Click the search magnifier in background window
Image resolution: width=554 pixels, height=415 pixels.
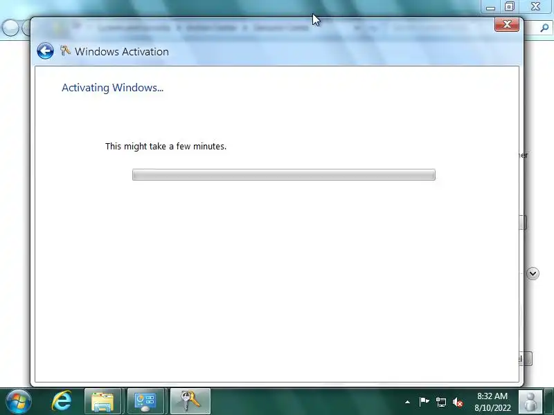[544, 28]
